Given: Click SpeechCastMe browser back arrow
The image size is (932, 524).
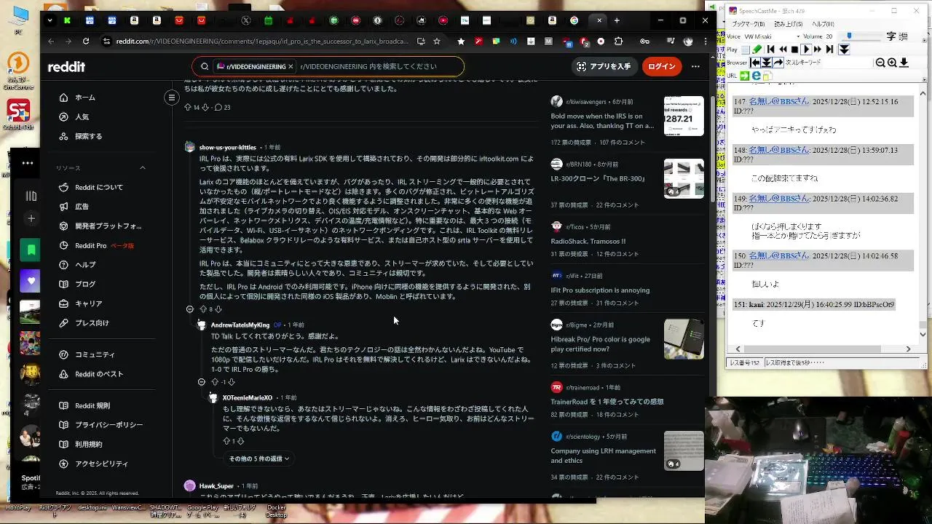Looking at the screenshot, I should pos(755,63).
